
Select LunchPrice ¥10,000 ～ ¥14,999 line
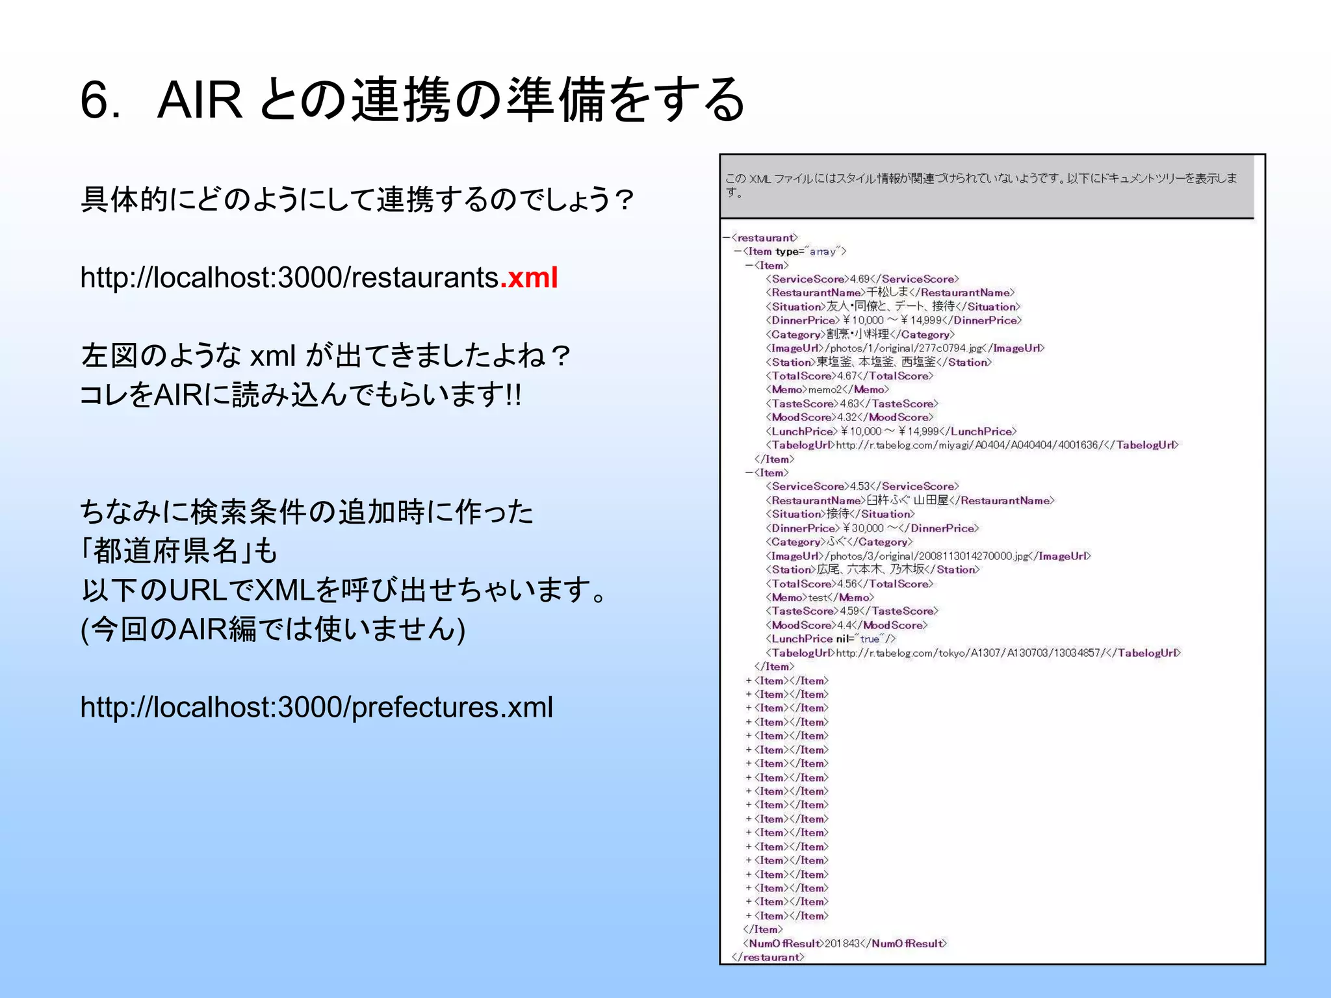click(x=891, y=431)
